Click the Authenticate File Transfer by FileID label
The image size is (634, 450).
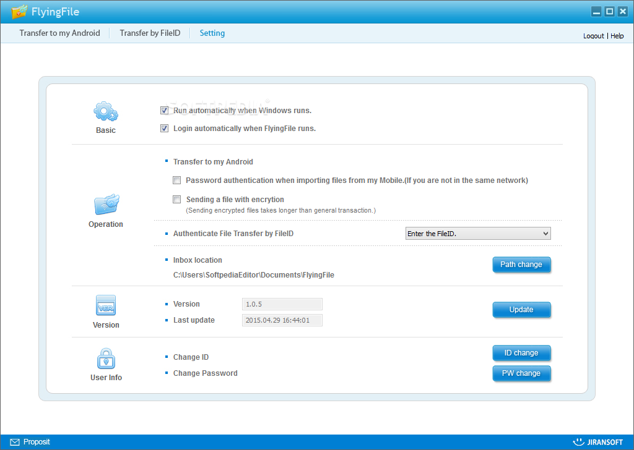pyautogui.click(x=233, y=233)
